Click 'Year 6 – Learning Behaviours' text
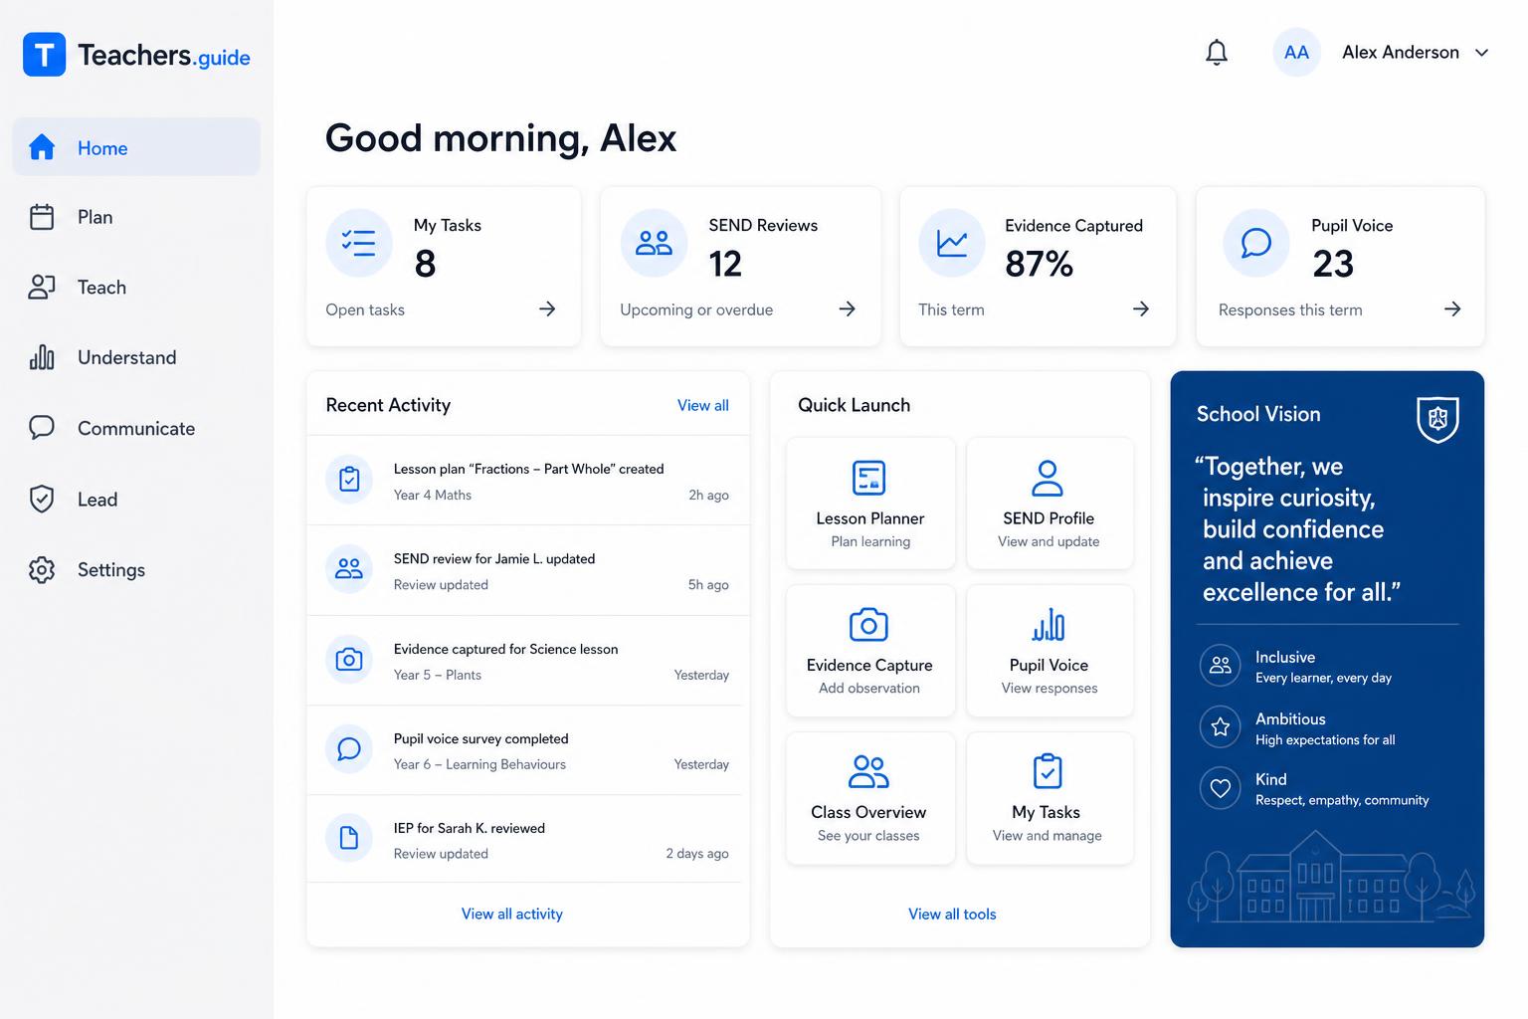Image resolution: width=1528 pixels, height=1019 pixels. point(479,764)
